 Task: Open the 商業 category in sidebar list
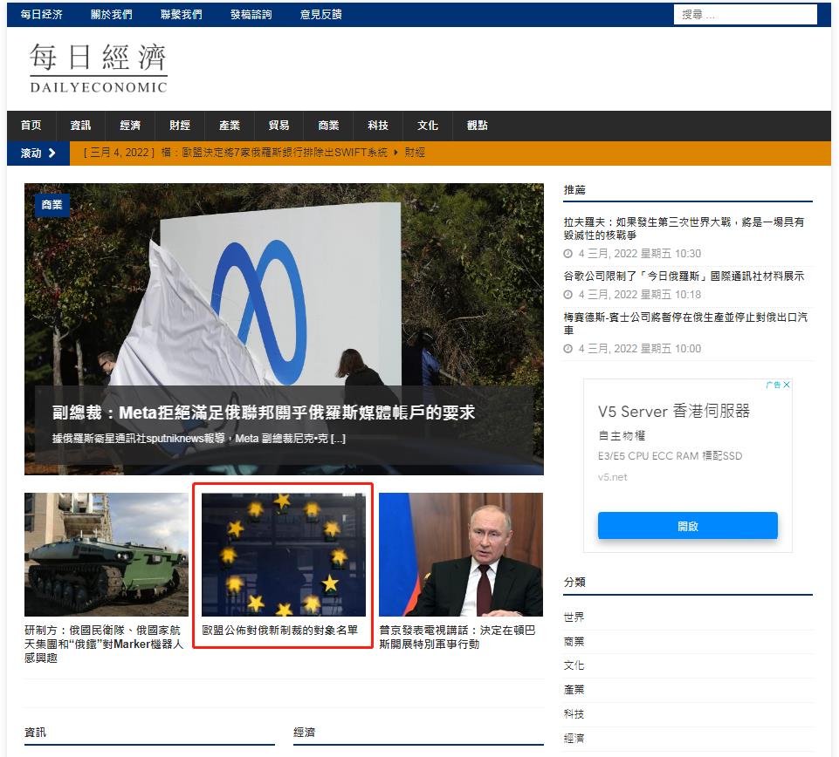[574, 642]
